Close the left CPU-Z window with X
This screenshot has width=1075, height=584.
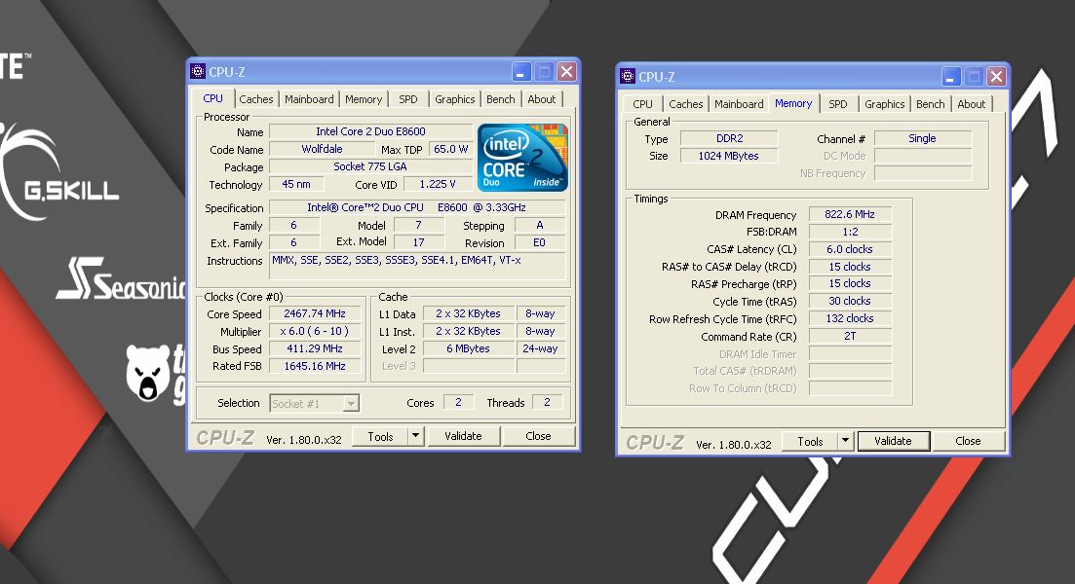click(566, 72)
